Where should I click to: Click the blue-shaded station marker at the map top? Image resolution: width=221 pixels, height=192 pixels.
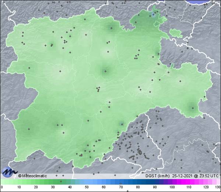pos(153,14)
